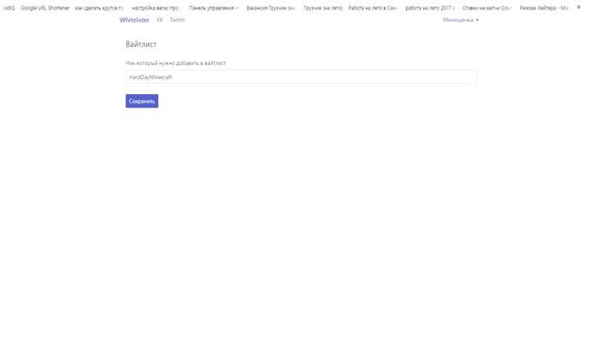Select the 'Вайтлист' heading text
Screen dimensions: 603x339
coord(141,44)
